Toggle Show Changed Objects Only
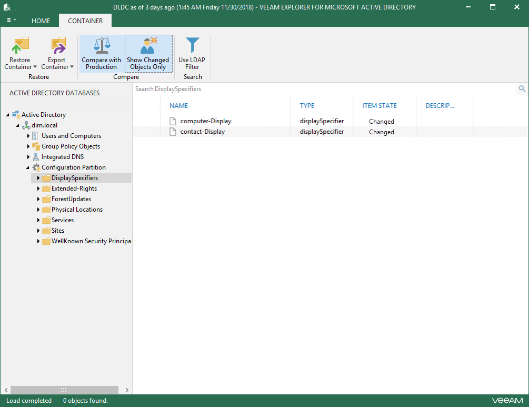The image size is (529, 407). tap(148, 53)
